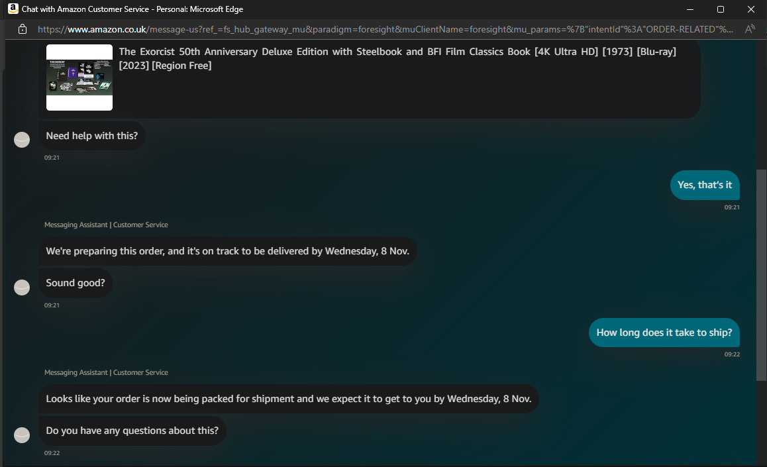Click the 'Sound good?' message bubble
The height and width of the screenshot is (467, 767).
click(x=76, y=283)
